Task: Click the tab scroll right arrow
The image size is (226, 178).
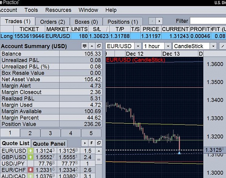Action: [159, 21]
